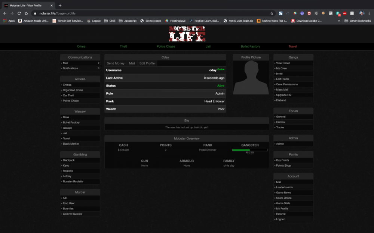Click the Chrome profile avatar

[362, 13]
